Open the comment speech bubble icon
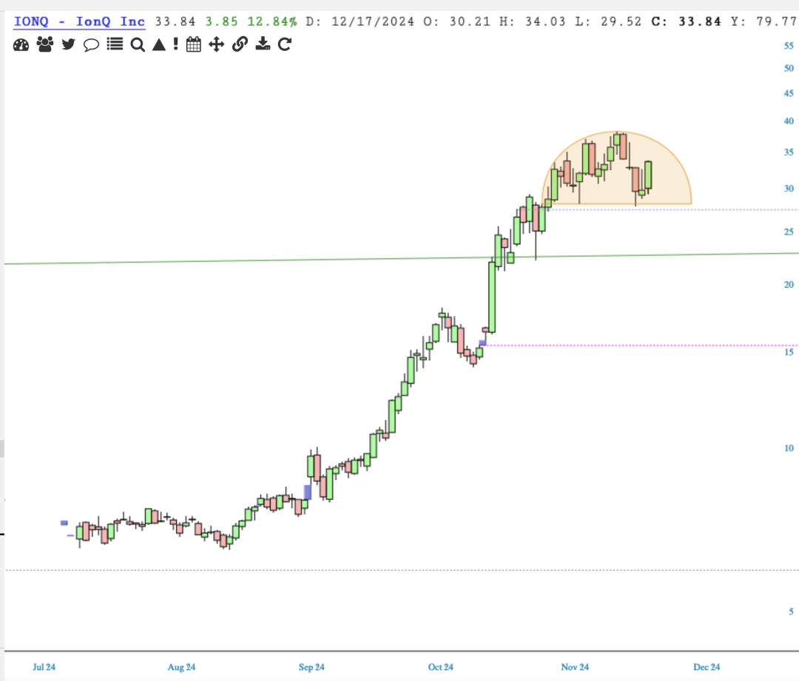799x681 pixels. (91, 45)
